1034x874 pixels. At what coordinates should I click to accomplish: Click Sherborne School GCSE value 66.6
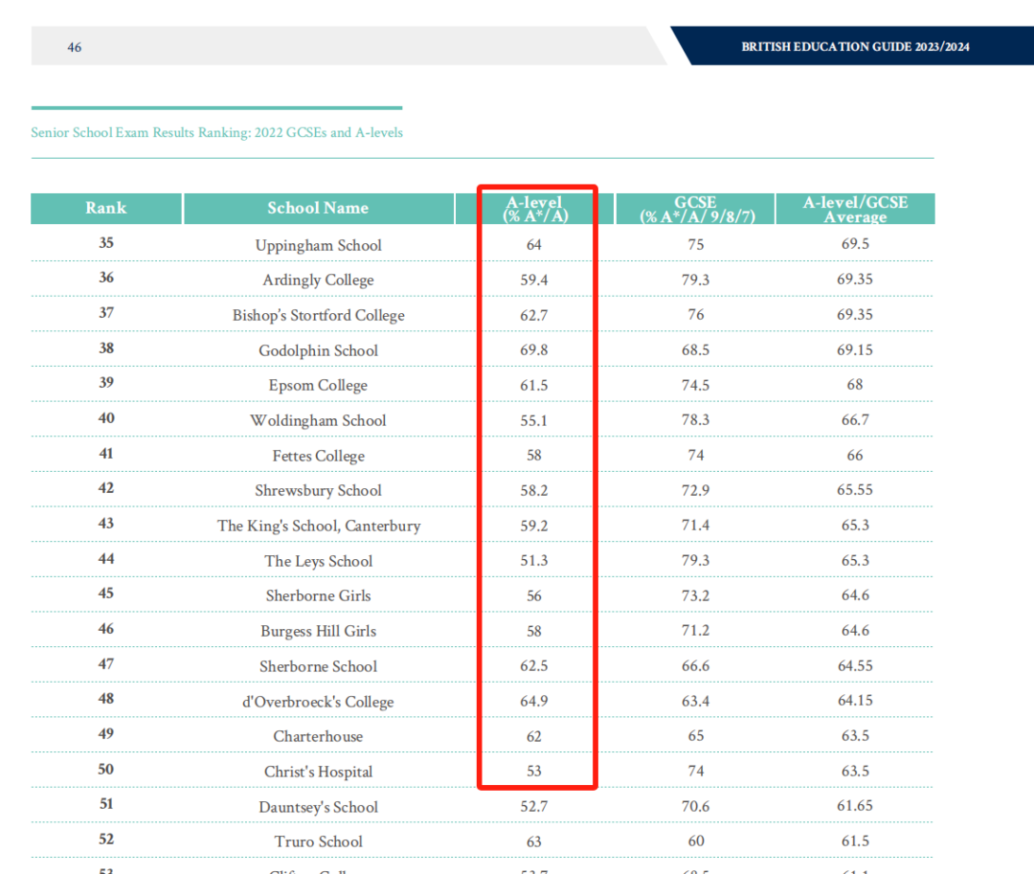click(x=696, y=666)
